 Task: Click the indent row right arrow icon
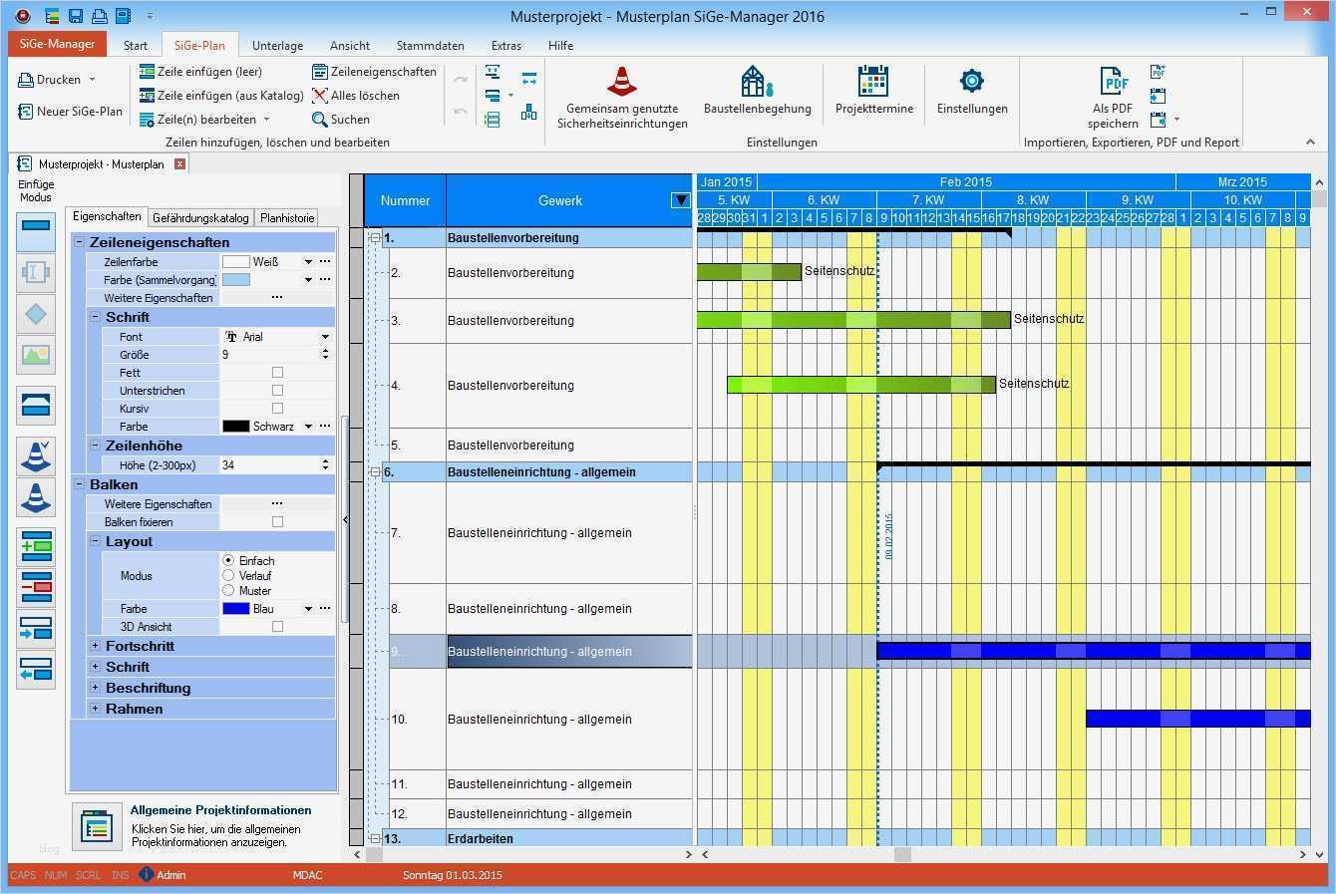36,629
